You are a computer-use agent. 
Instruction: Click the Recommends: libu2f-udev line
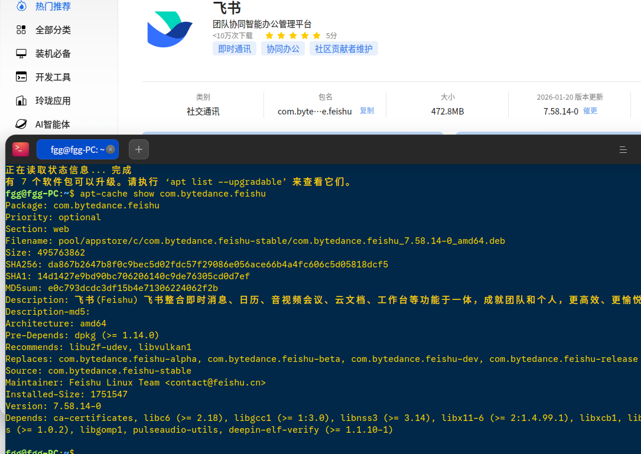point(98,347)
